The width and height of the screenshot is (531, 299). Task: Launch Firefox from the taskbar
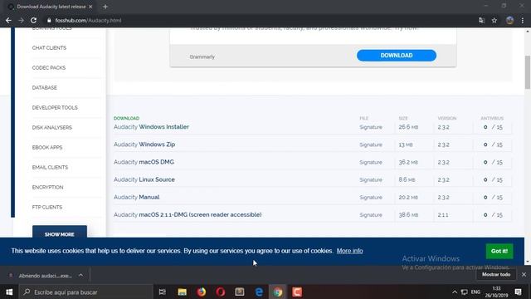[x=202, y=292]
